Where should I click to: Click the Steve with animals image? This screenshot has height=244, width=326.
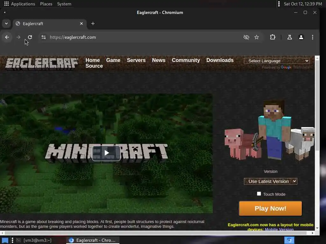(x=270, y=130)
